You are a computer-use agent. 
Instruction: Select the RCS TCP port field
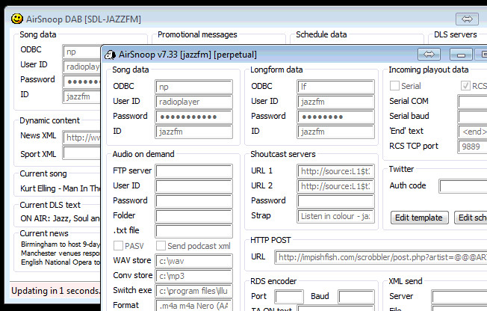click(472, 146)
